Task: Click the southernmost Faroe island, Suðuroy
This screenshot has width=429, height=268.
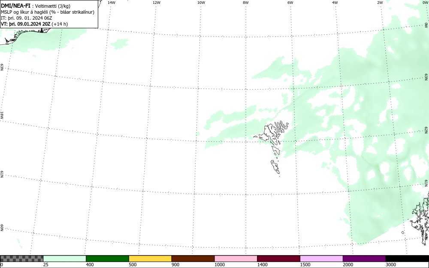Action: point(275,167)
